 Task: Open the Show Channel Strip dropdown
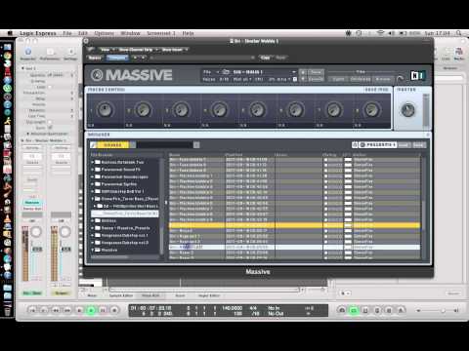tap(138, 50)
